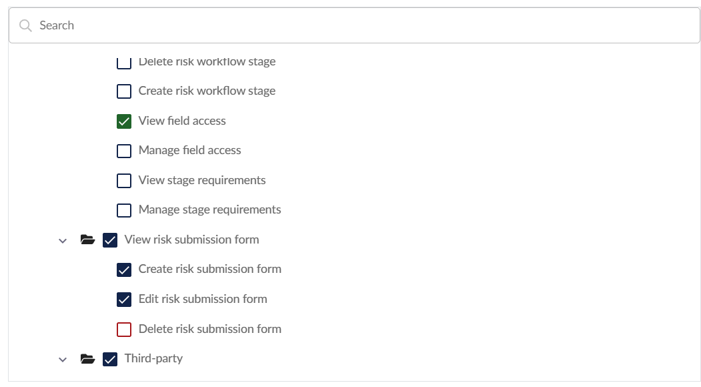
Task: Uncheck the View risk submission form checkbox
Action: [110, 240]
